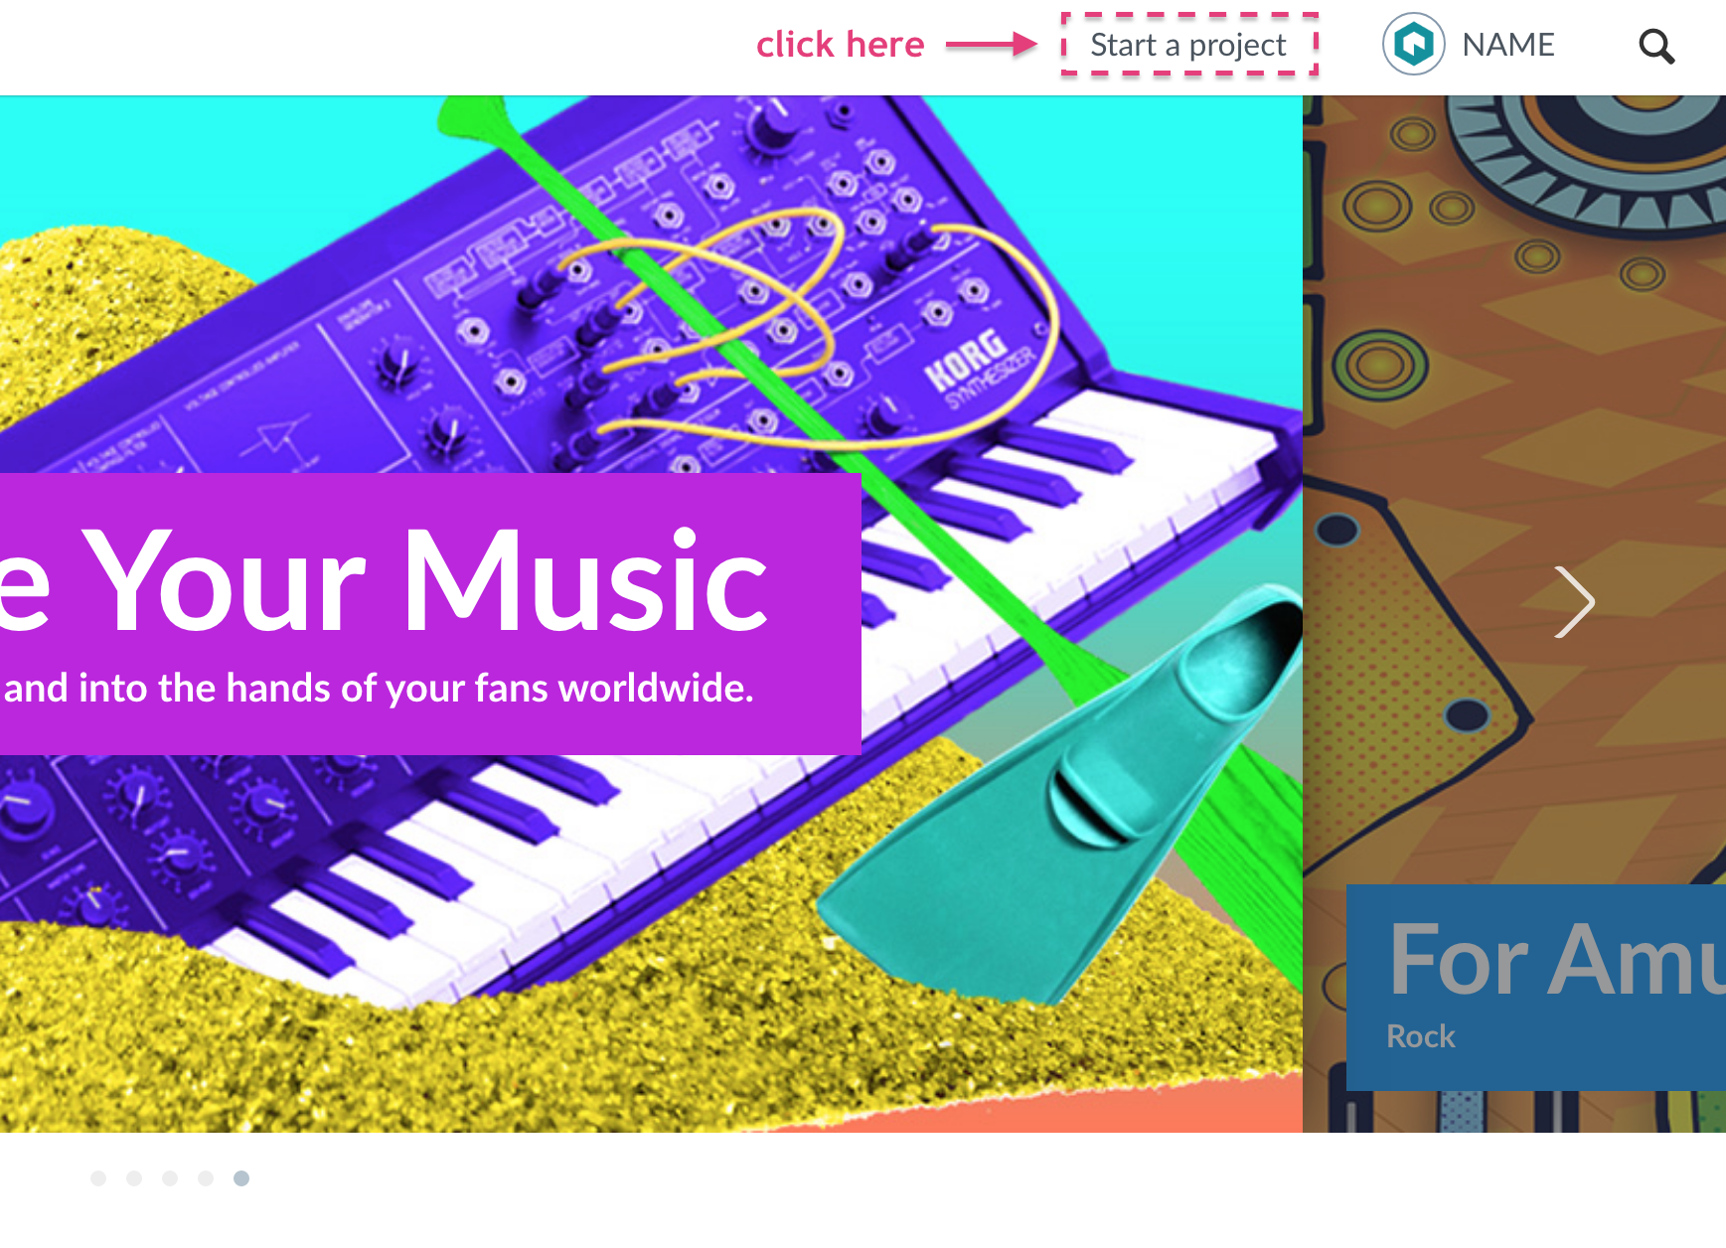Click the pink arrow pointing to Start a project
This screenshot has width=1726, height=1248.
point(991,44)
